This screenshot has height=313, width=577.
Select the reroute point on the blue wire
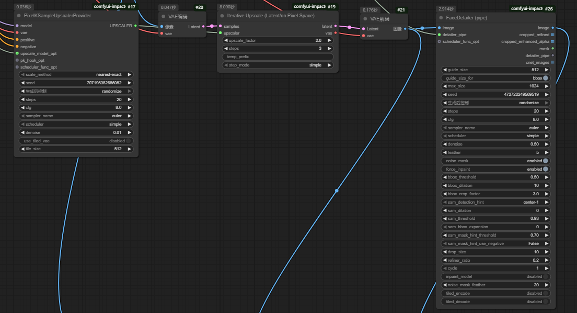click(x=337, y=191)
